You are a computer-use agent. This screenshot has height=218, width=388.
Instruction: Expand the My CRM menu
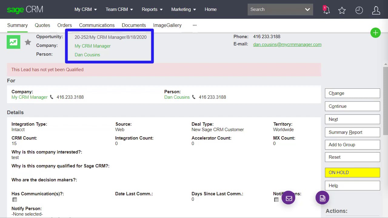(85, 9)
